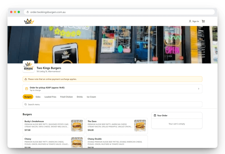Viewport: 225px width, 154px height.
Task: Open the shopping cart icon
Action: [x=203, y=21]
